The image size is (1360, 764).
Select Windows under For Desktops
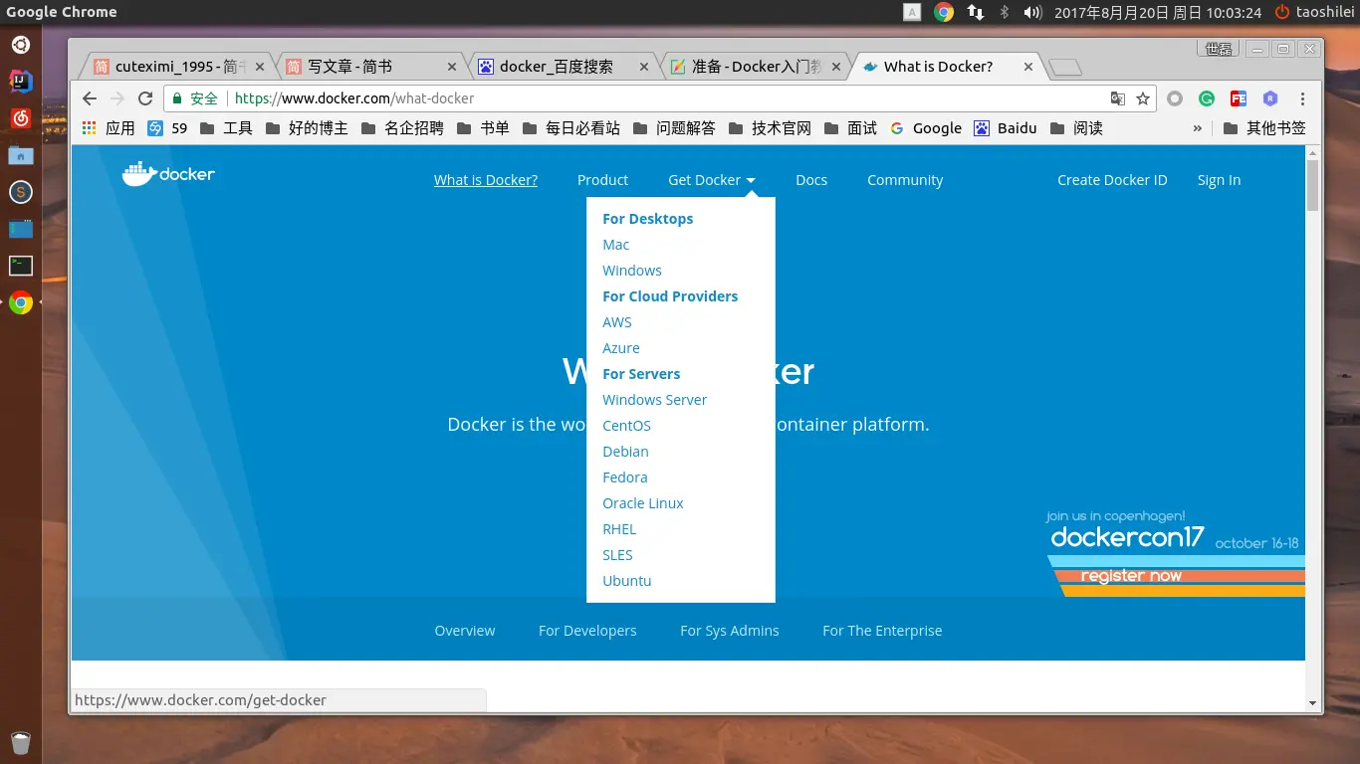tap(631, 271)
